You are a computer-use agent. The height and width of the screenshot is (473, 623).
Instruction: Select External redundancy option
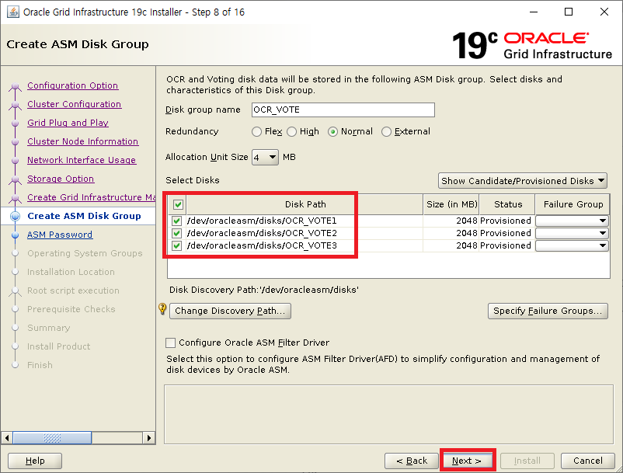386,131
